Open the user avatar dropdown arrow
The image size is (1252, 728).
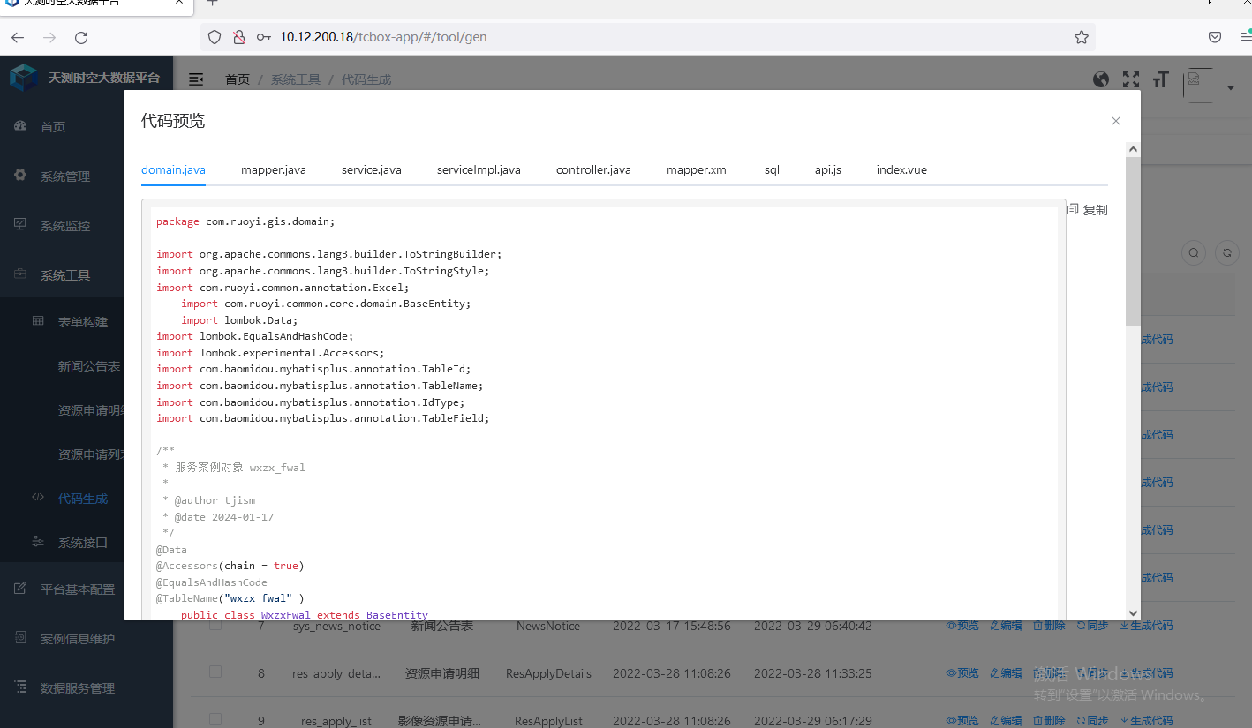[x=1231, y=87]
